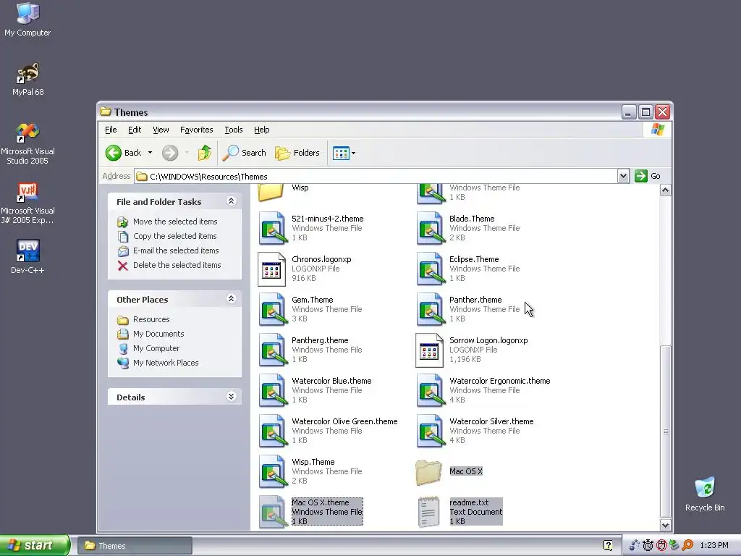Viewport: 741px width, 556px height.
Task: Select the 521-minus4-2.theme file icon
Action: (272, 228)
